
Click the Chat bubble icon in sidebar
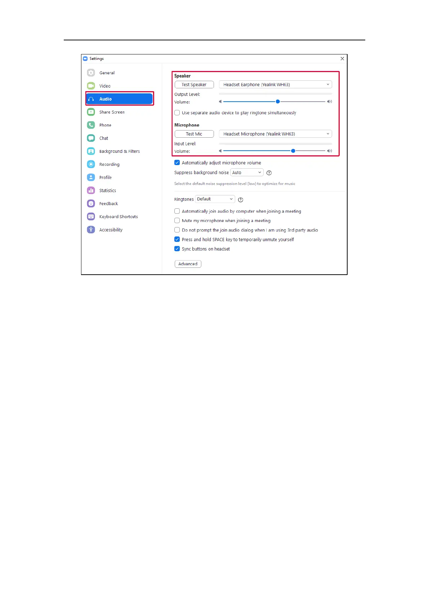(91, 138)
